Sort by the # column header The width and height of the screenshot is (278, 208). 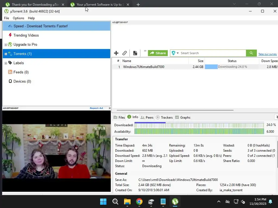(118, 61)
